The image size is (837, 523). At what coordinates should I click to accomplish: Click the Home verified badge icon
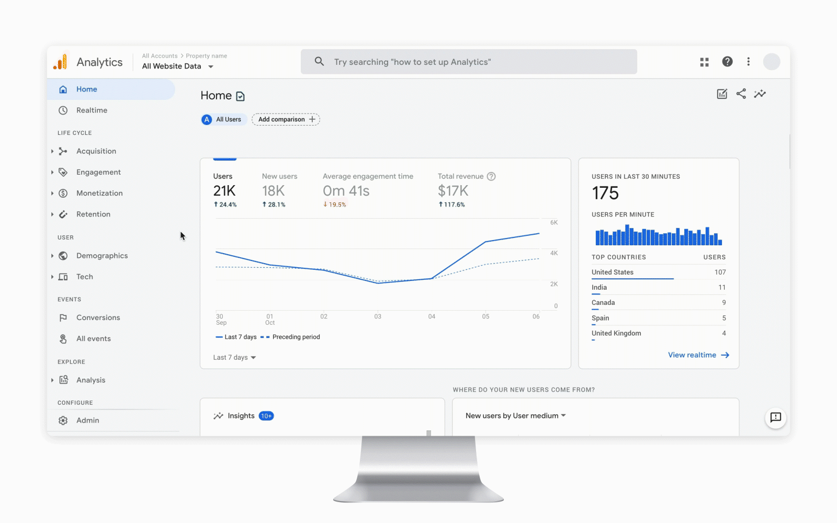tap(241, 96)
